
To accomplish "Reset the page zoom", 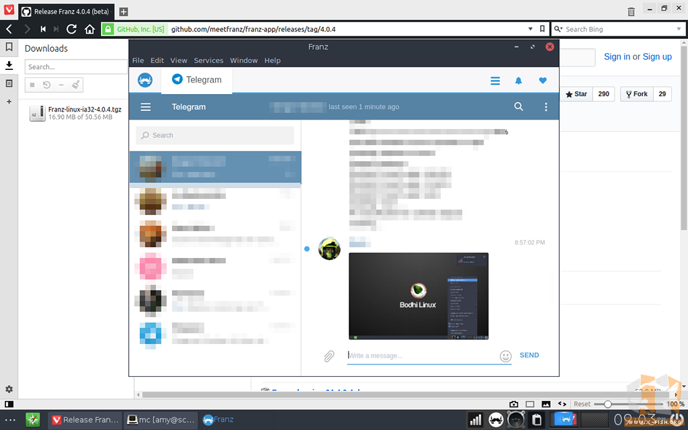I will (582, 404).
